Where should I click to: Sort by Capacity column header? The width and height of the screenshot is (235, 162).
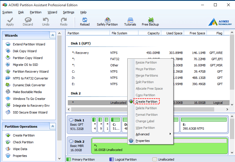pyautogui.click(x=150, y=33)
